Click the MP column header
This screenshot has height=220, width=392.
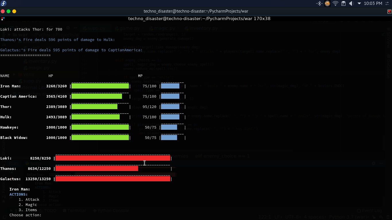click(x=140, y=76)
